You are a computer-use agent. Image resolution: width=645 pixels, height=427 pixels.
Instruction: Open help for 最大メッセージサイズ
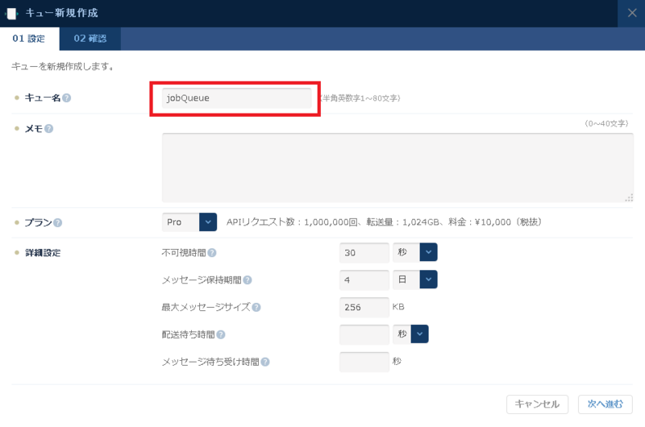tap(256, 308)
